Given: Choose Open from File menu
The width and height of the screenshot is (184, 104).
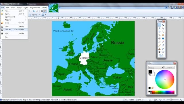Looking at the screenshot, I should [14, 14].
